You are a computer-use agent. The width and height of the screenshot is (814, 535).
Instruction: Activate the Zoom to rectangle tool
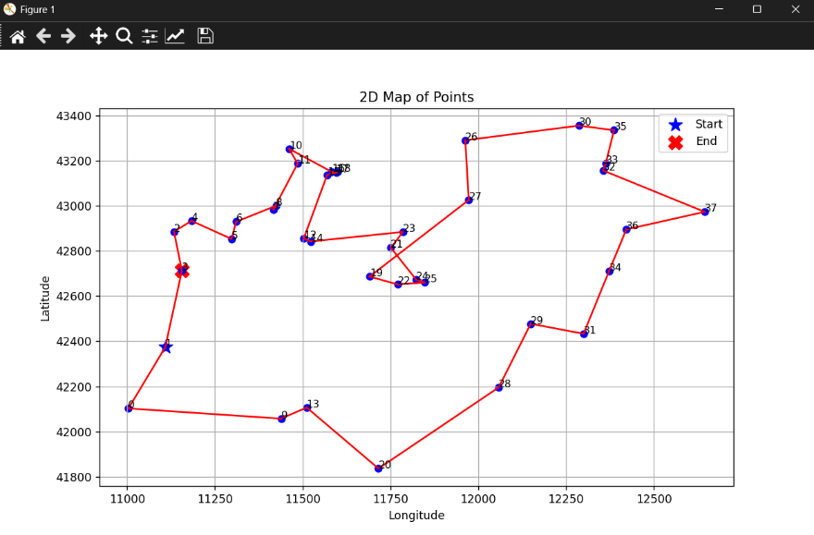124,36
